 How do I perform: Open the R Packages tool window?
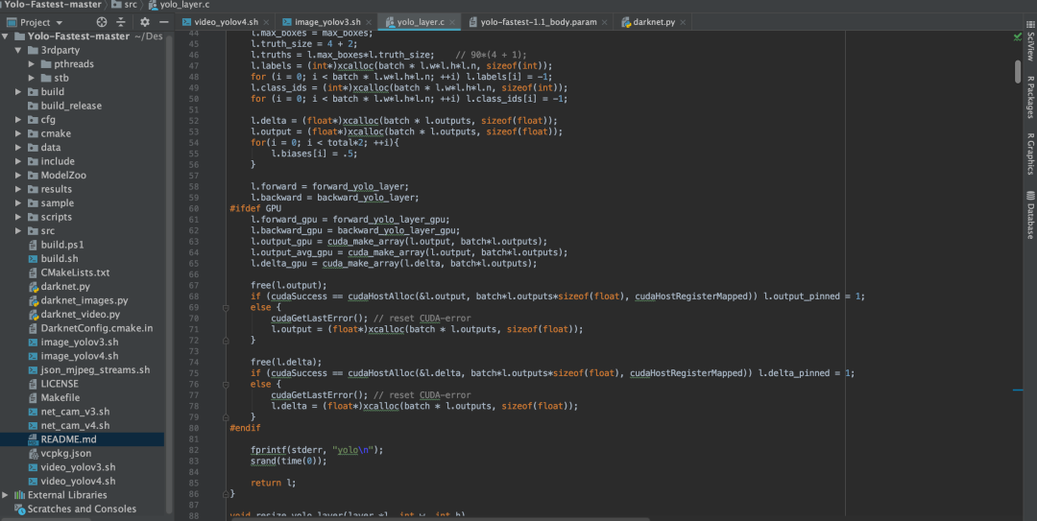coord(1029,97)
